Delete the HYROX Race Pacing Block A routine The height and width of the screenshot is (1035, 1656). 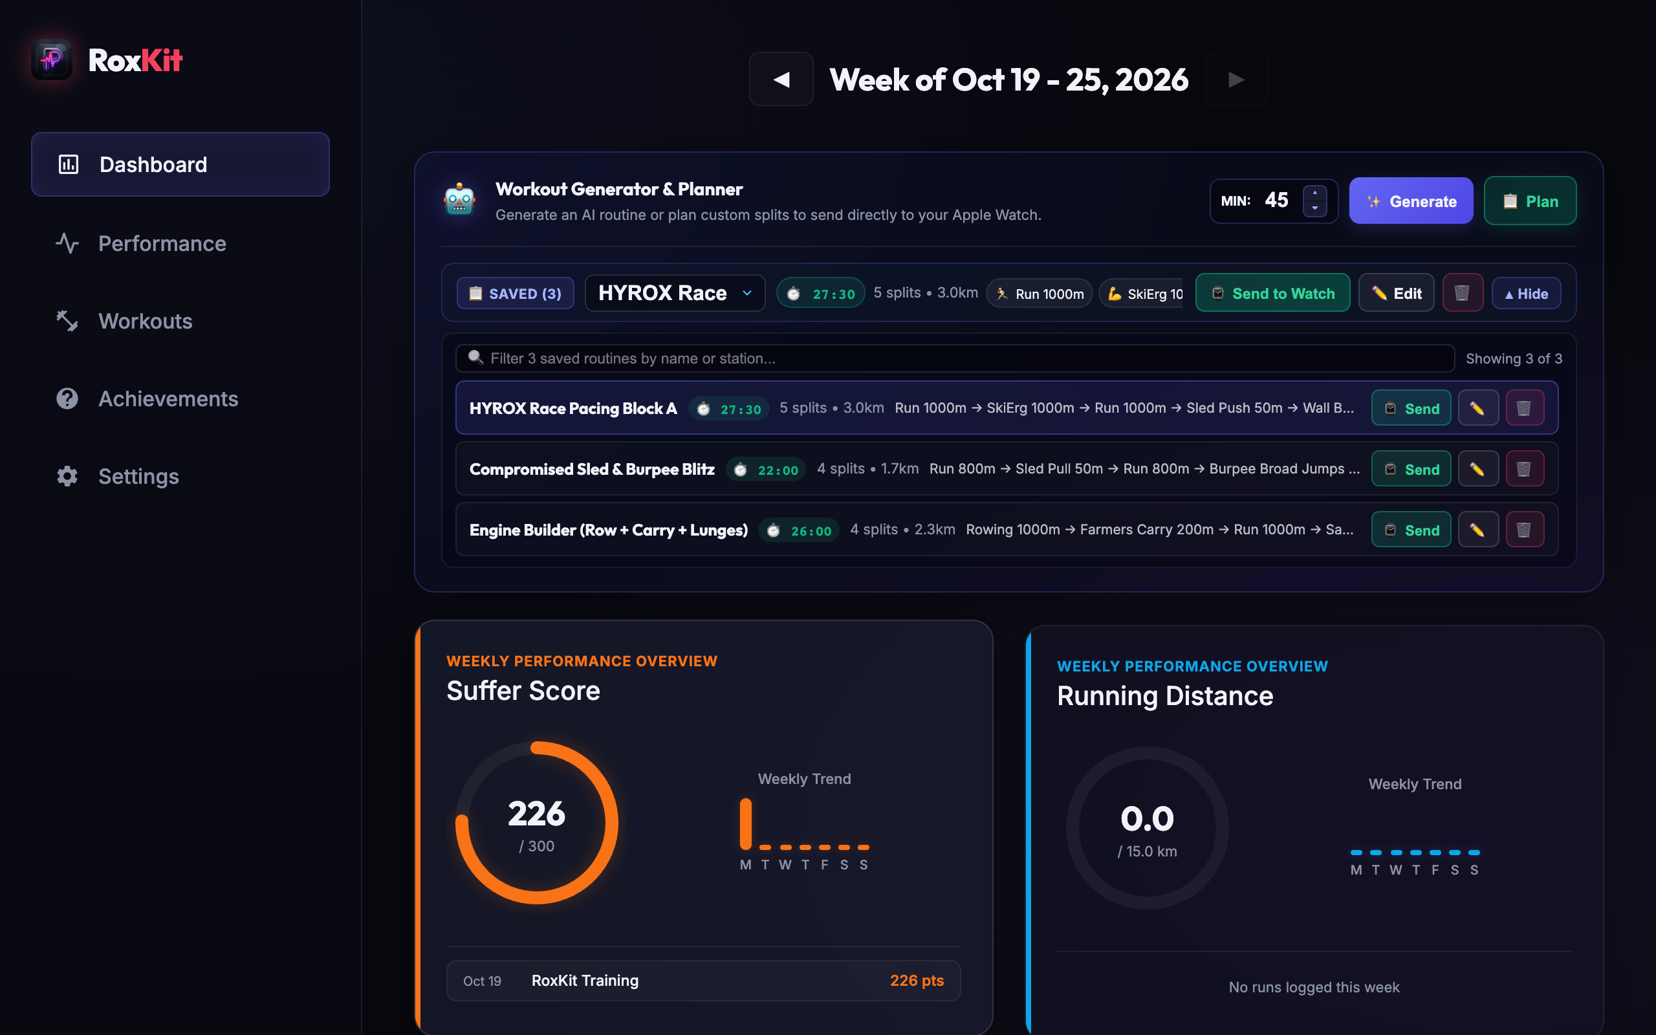tap(1524, 408)
